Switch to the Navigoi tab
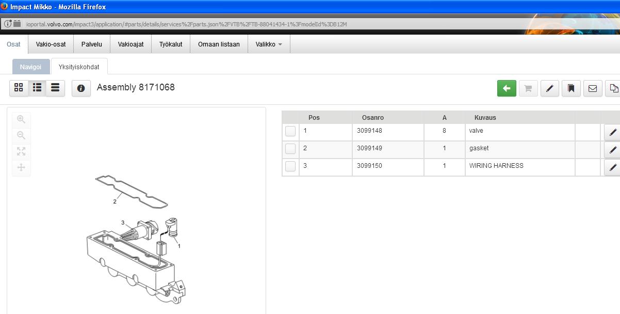The image size is (620, 314). [x=30, y=67]
